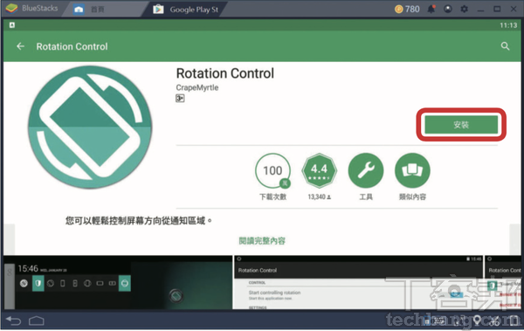Screen dimensions: 524x331
Task: Open the Rotation Control settings screenshot
Action: pyautogui.click(x=359, y=282)
